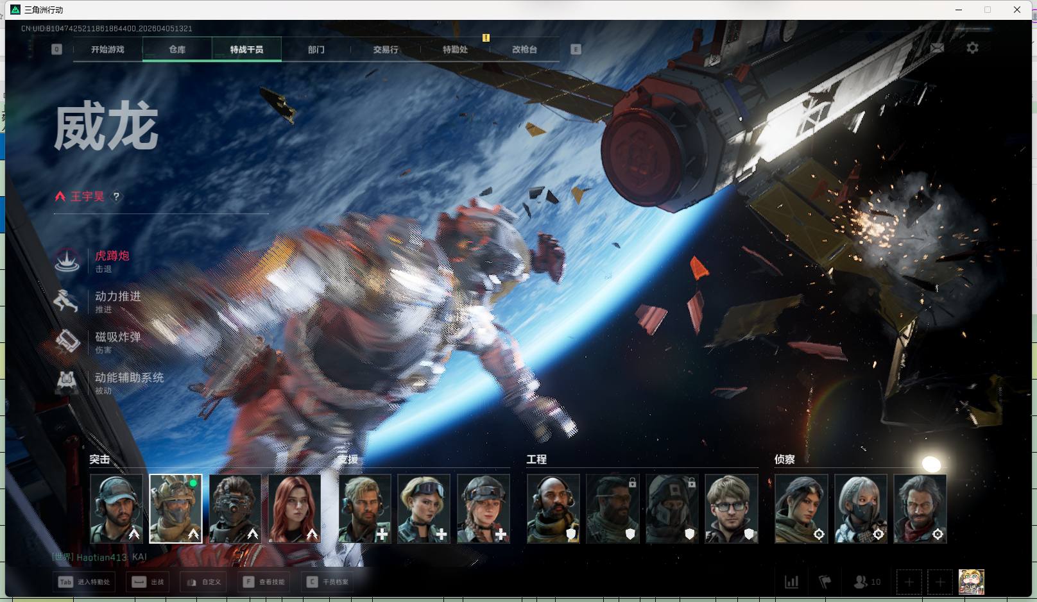This screenshot has width=1037, height=602.
Task: Click the 王宇昊 operator real name
Action: click(87, 197)
